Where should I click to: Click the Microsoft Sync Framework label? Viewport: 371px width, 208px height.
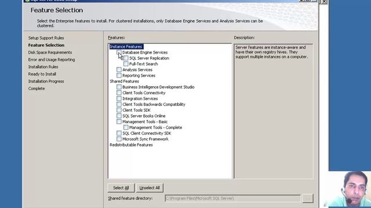pos(146,139)
